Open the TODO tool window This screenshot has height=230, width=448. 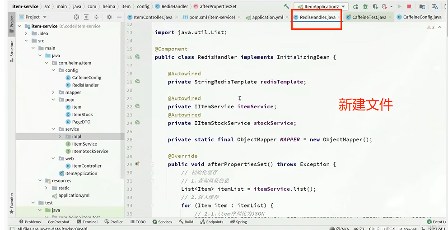tap(138, 222)
